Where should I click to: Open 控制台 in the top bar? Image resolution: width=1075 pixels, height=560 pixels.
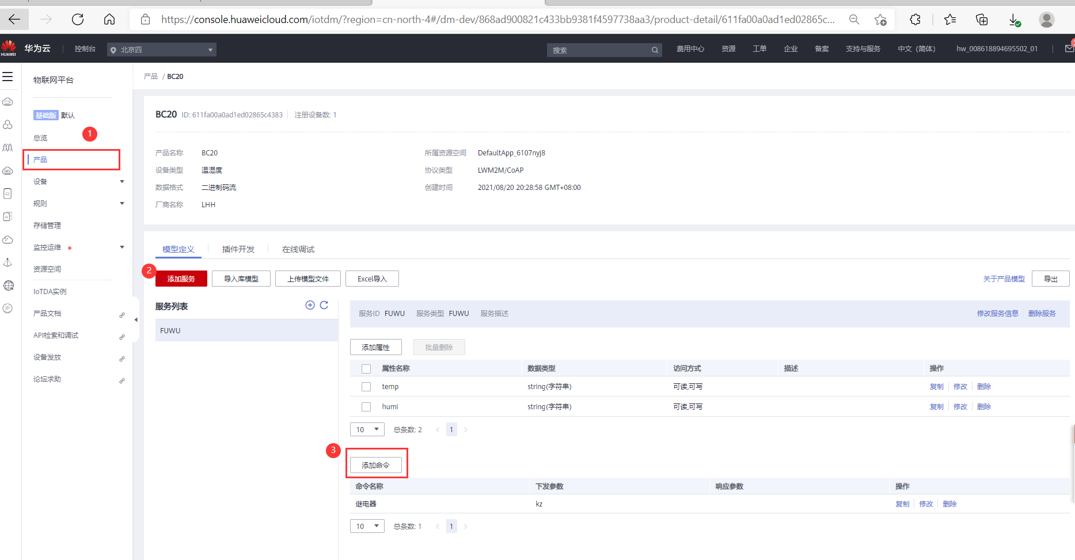[x=85, y=49]
